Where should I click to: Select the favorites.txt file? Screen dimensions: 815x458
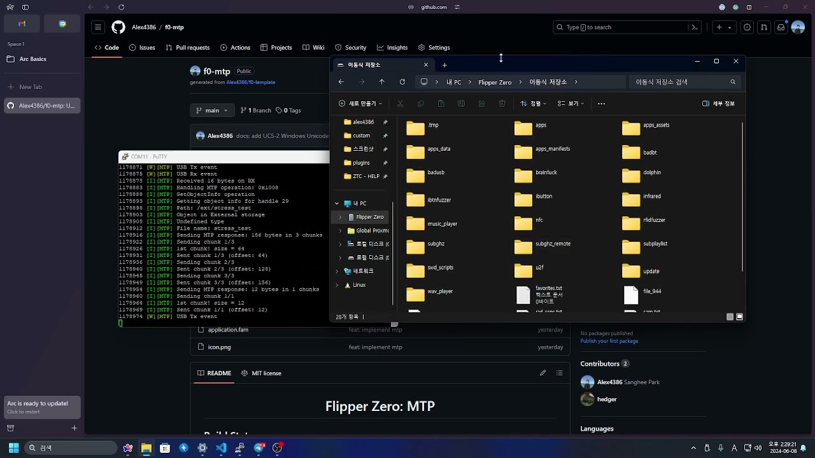(539, 296)
